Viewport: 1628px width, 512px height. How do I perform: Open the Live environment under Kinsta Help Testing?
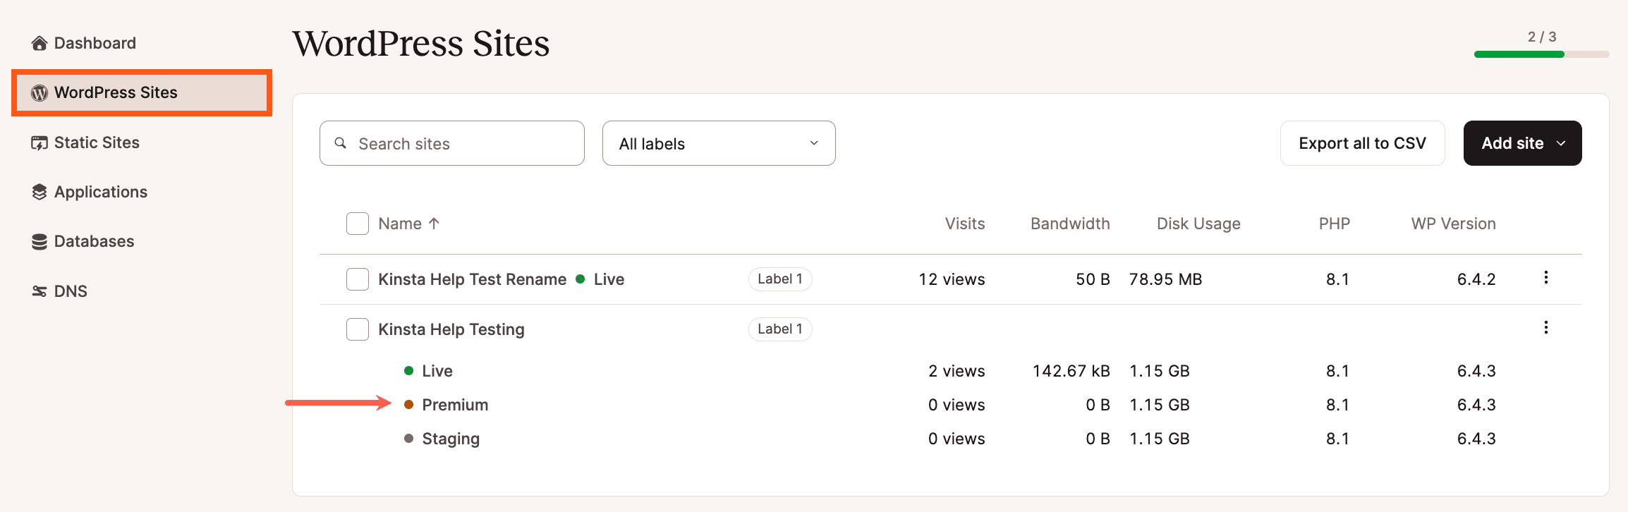pyautogui.click(x=437, y=371)
